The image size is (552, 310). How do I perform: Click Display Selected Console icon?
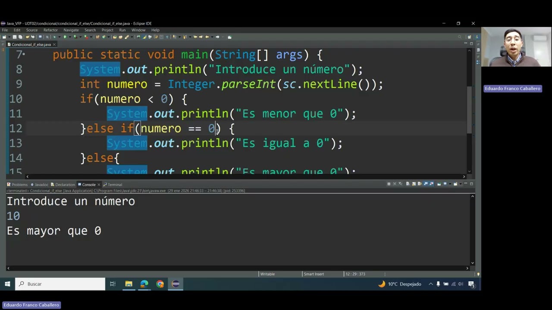445,184
